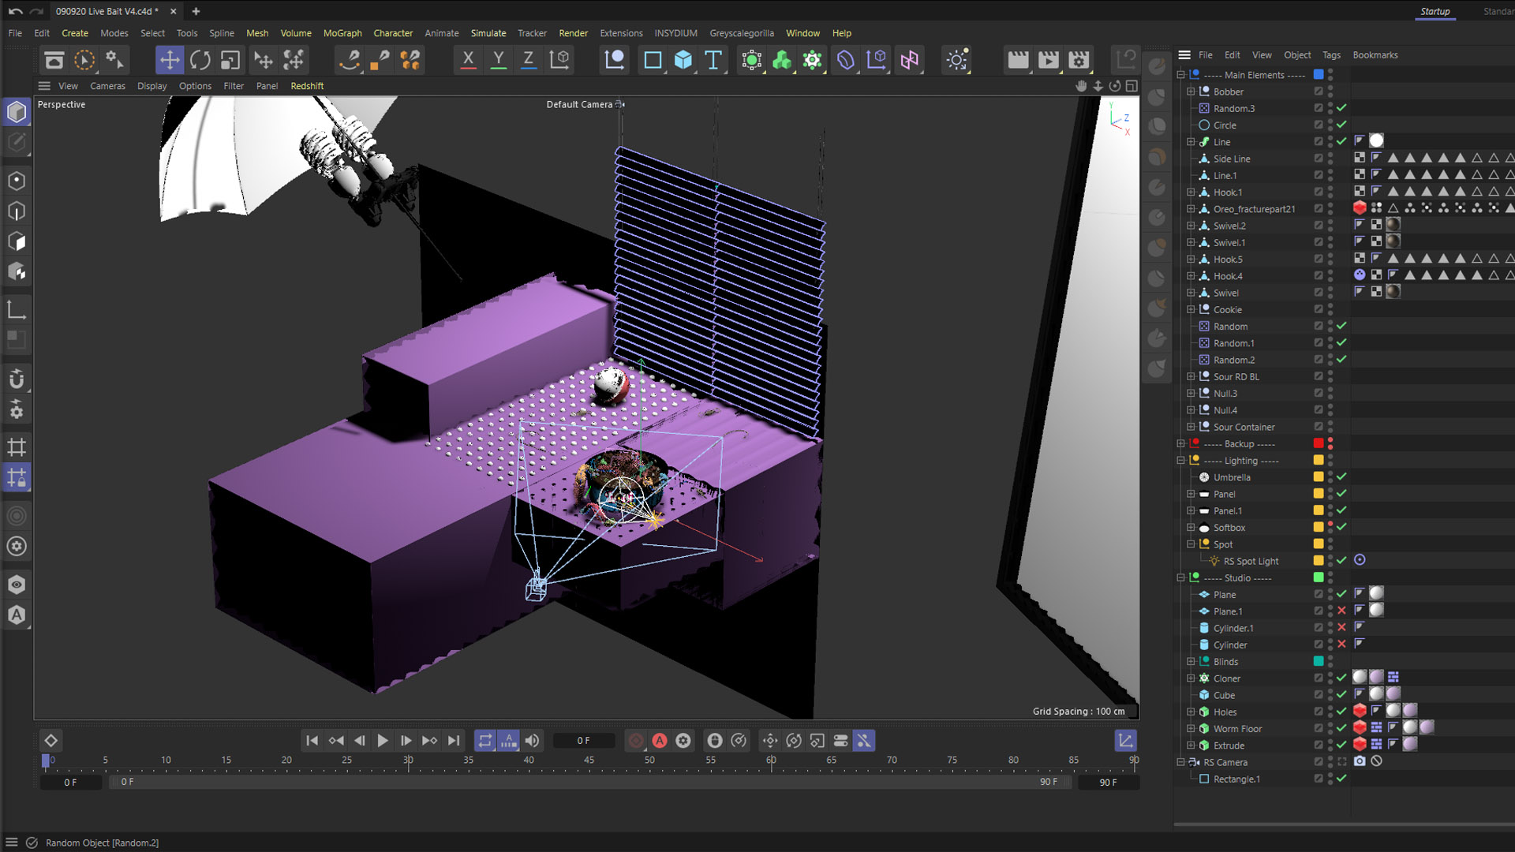Open the Redshift viewport menu
The width and height of the screenshot is (1515, 852).
point(307,86)
